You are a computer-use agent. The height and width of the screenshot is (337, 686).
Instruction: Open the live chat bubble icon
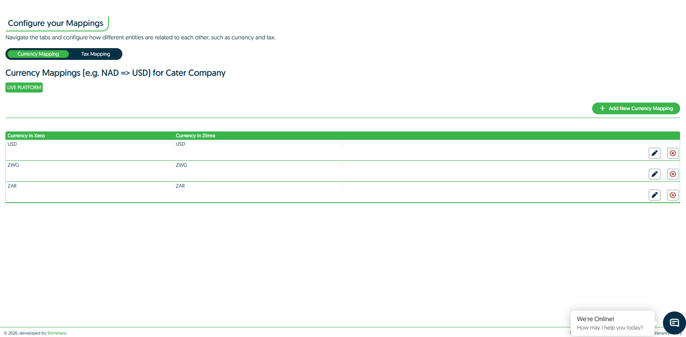point(674,323)
